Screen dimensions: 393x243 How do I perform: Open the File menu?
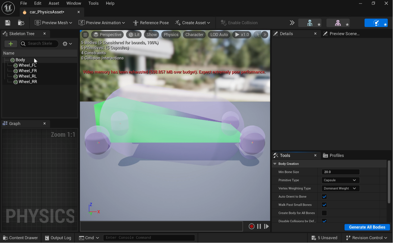[24, 3]
